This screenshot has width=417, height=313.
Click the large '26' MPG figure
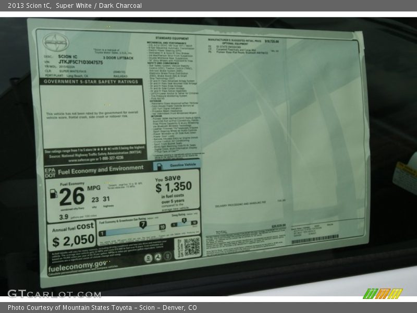tap(72, 197)
